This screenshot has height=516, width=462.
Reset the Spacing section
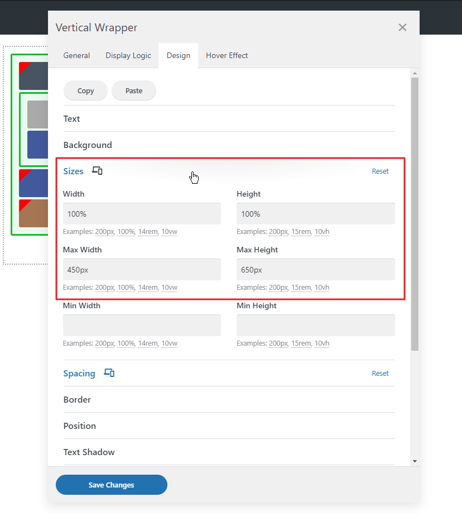(380, 373)
